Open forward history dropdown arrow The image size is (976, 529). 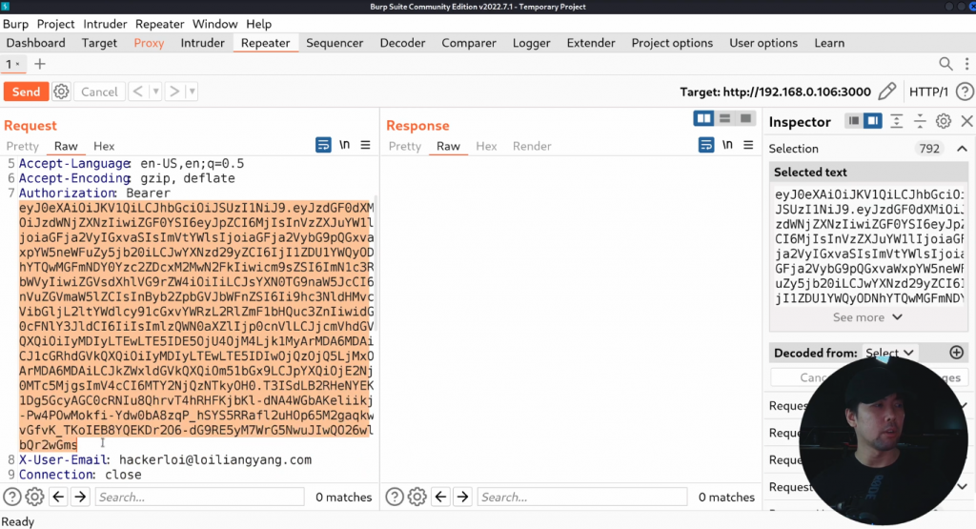(192, 92)
